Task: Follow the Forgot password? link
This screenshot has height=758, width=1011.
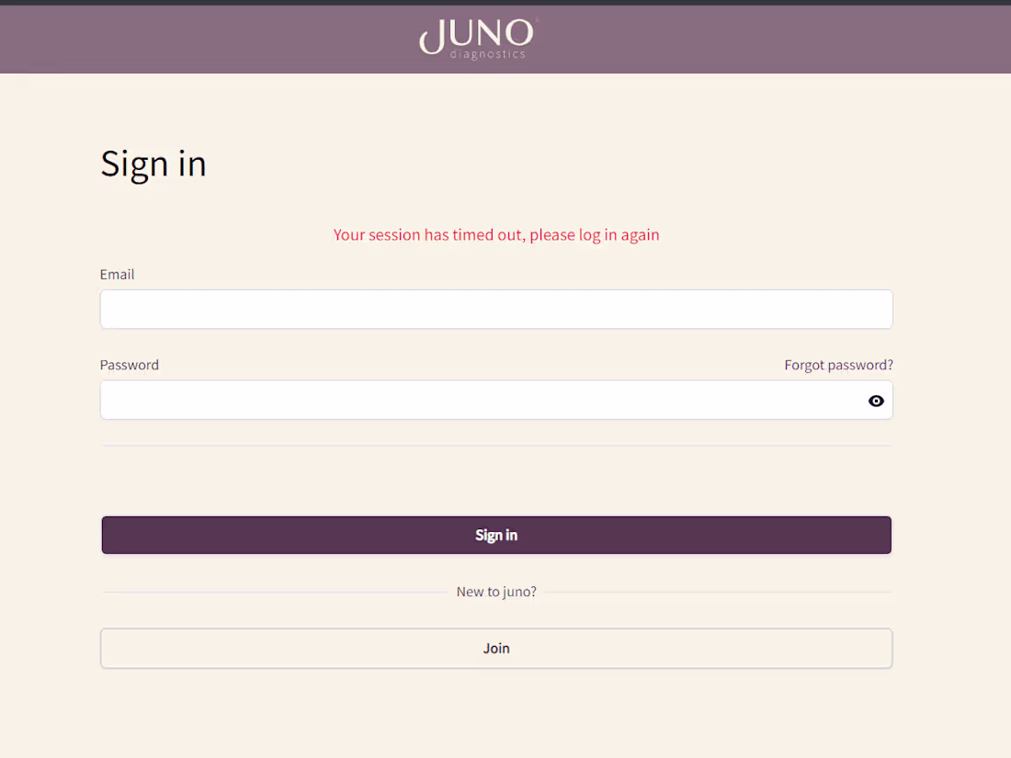Action: click(x=838, y=365)
